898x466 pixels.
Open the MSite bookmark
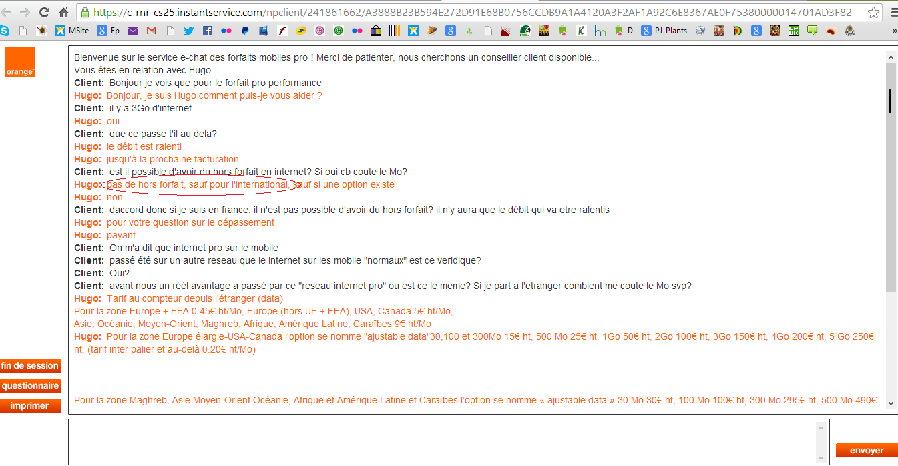(x=71, y=31)
